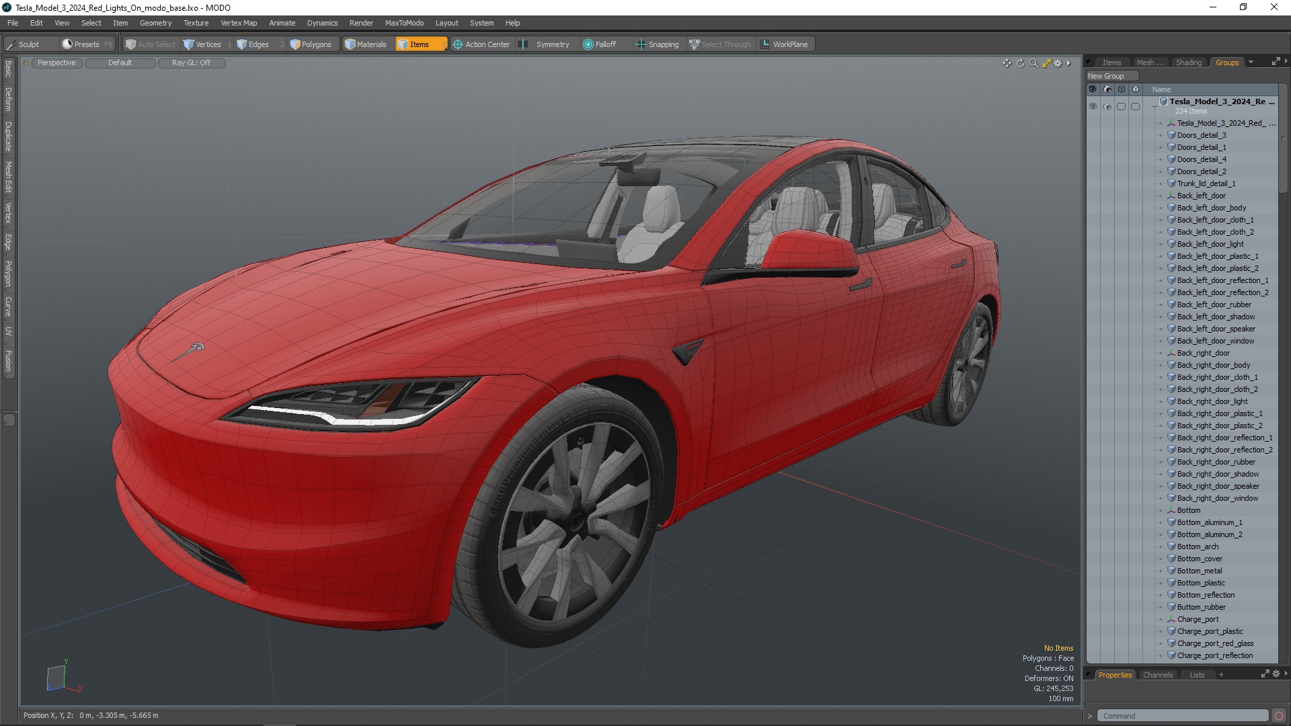Select Doors_detail_3 item
The height and width of the screenshot is (726, 1291).
coord(1201,135)
